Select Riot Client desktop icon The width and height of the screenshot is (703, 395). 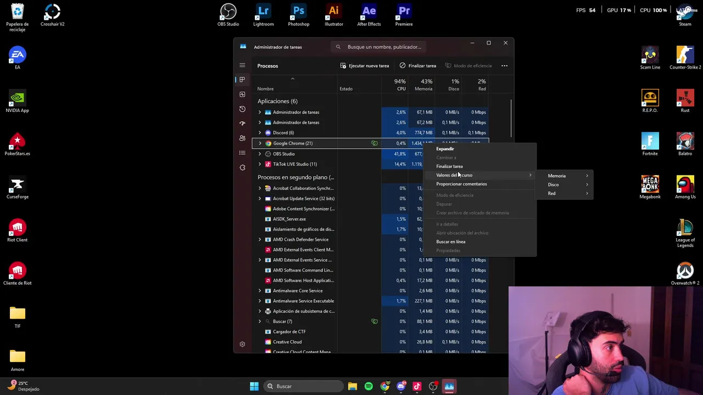pos(17,230)
